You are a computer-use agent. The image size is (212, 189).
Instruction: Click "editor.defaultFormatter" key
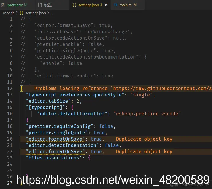(x=72, y=114)
